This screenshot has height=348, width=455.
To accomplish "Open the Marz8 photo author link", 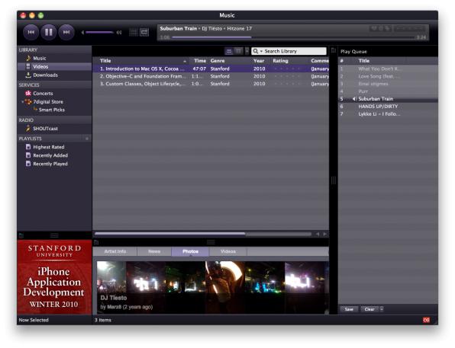I will pyautogui.click(x=114, y=307).
